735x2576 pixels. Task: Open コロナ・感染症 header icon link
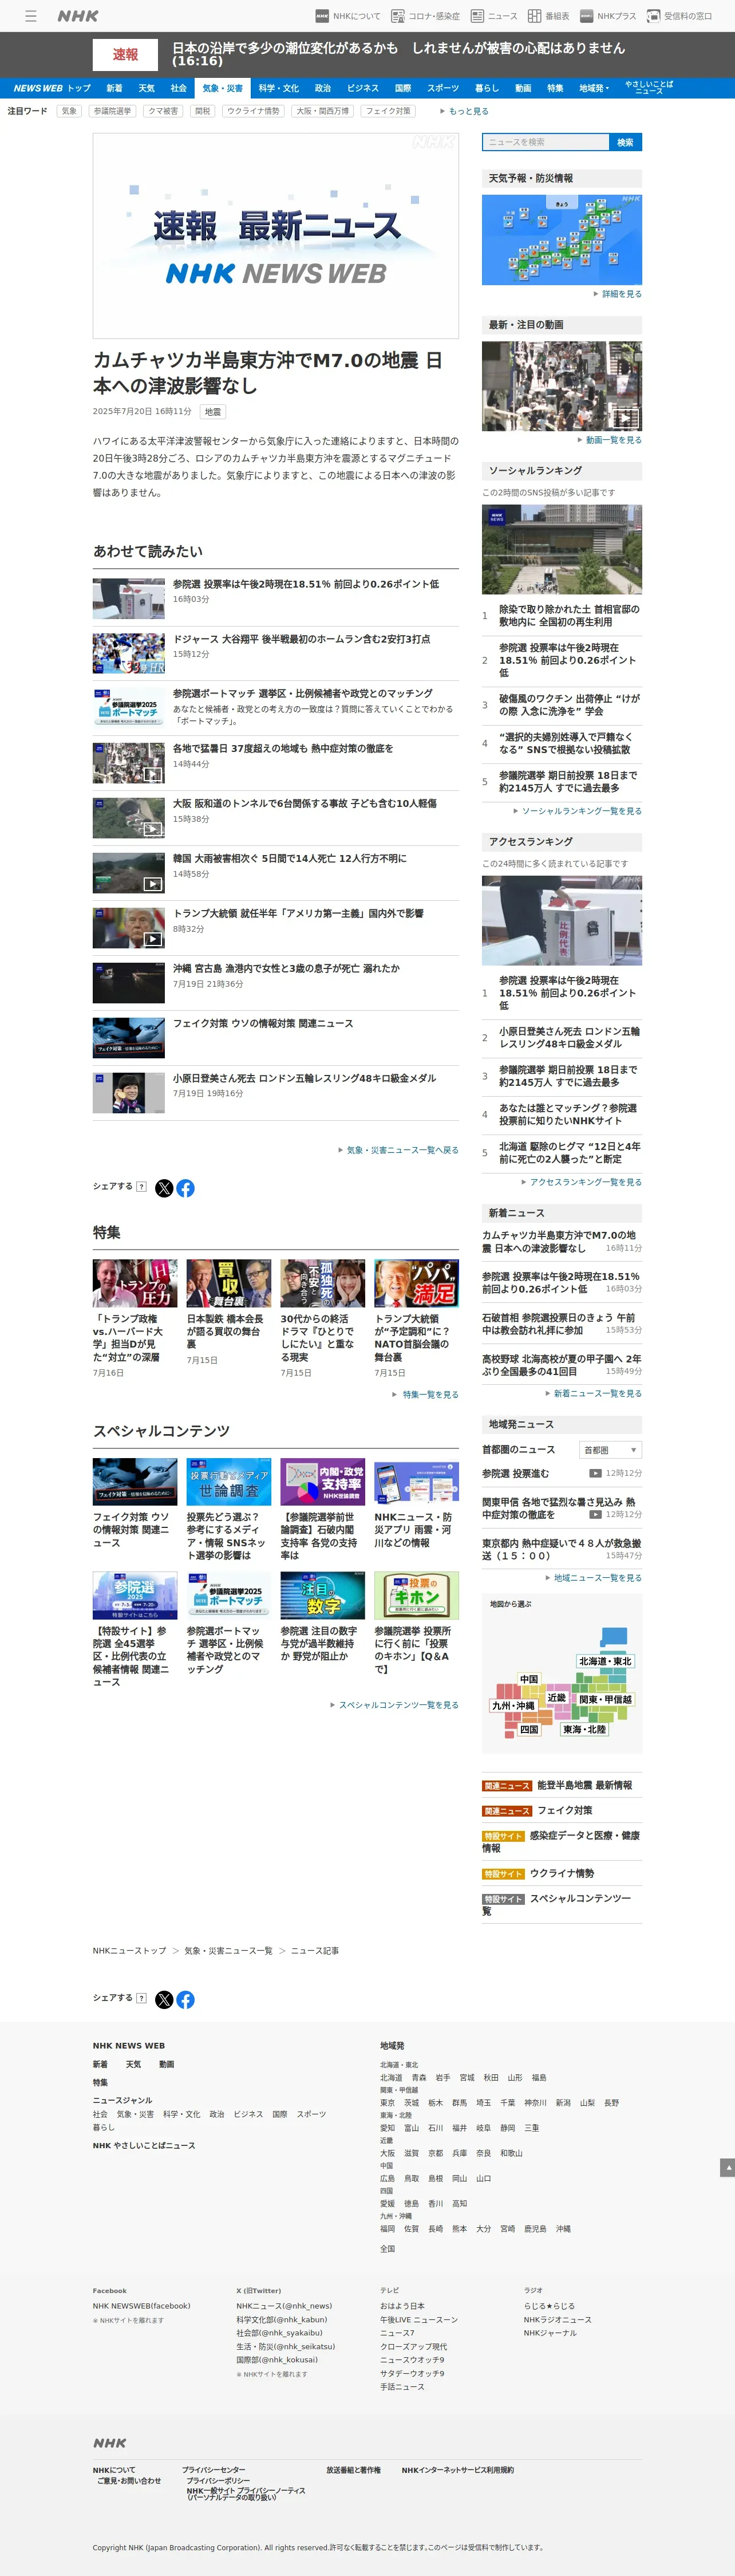click(x=397, y=16)
